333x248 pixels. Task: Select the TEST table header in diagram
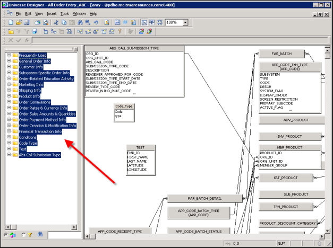point(140,148)
